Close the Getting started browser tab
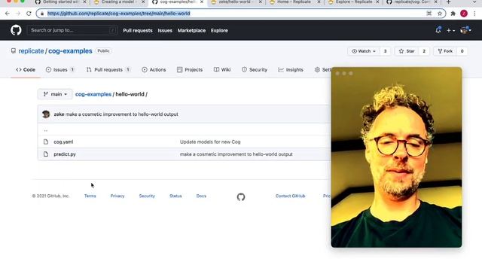482x271 pixels. tap(85, 2)
